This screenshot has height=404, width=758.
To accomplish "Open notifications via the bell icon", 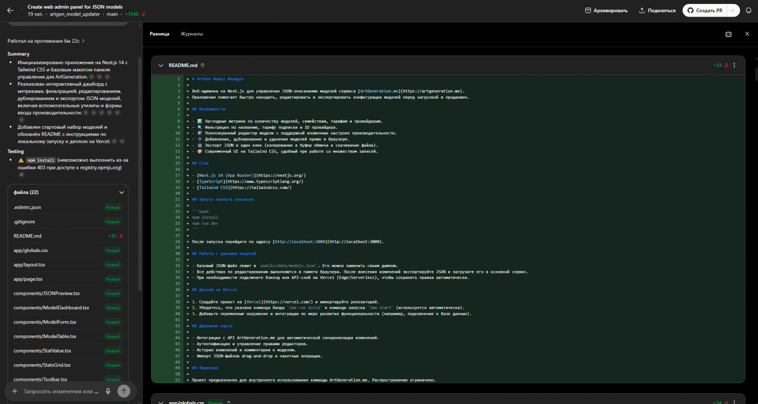I will [x=748, y=10].
